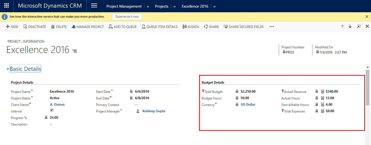Open Projects navigation item
Screen dimensions: 371x145
162,6
